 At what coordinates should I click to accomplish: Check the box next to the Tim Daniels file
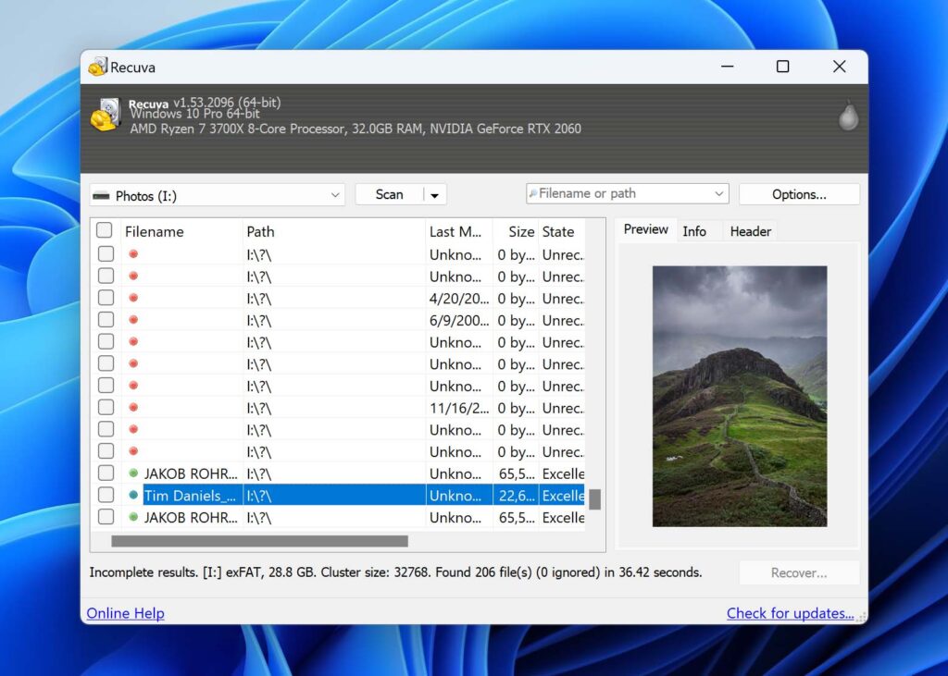pyautogui.click(x=104, y=495)
